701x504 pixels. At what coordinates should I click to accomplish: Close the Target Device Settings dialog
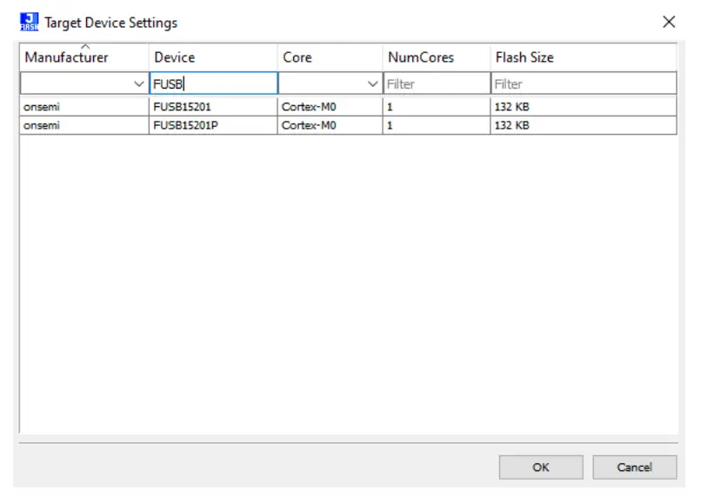coord(669,22)
